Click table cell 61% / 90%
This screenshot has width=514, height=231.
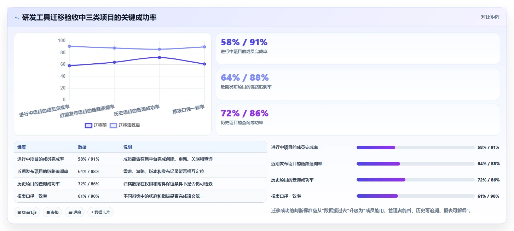pos(88,196)
